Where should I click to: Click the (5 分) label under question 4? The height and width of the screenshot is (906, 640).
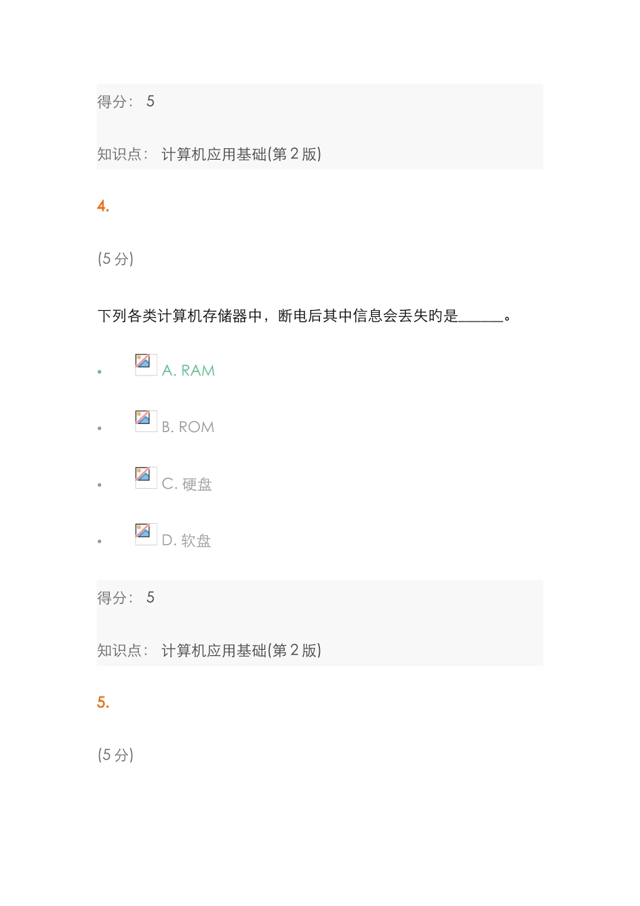pyautogui.click(x=116, y=259)
